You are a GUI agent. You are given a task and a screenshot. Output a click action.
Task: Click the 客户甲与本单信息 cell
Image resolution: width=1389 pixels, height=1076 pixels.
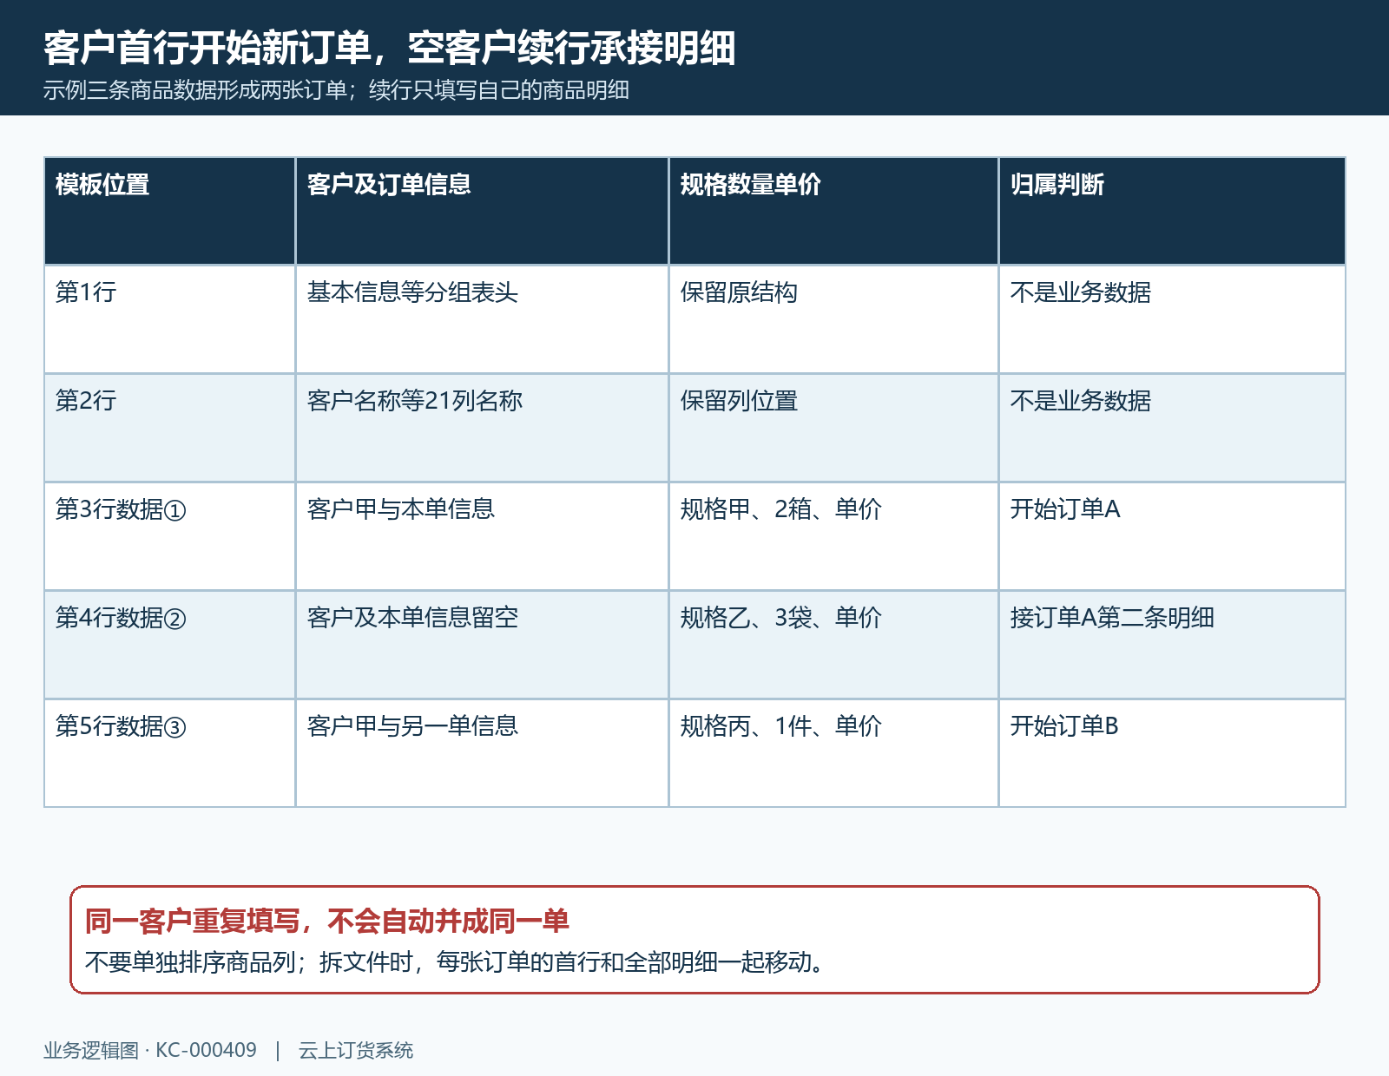(482, 536)
